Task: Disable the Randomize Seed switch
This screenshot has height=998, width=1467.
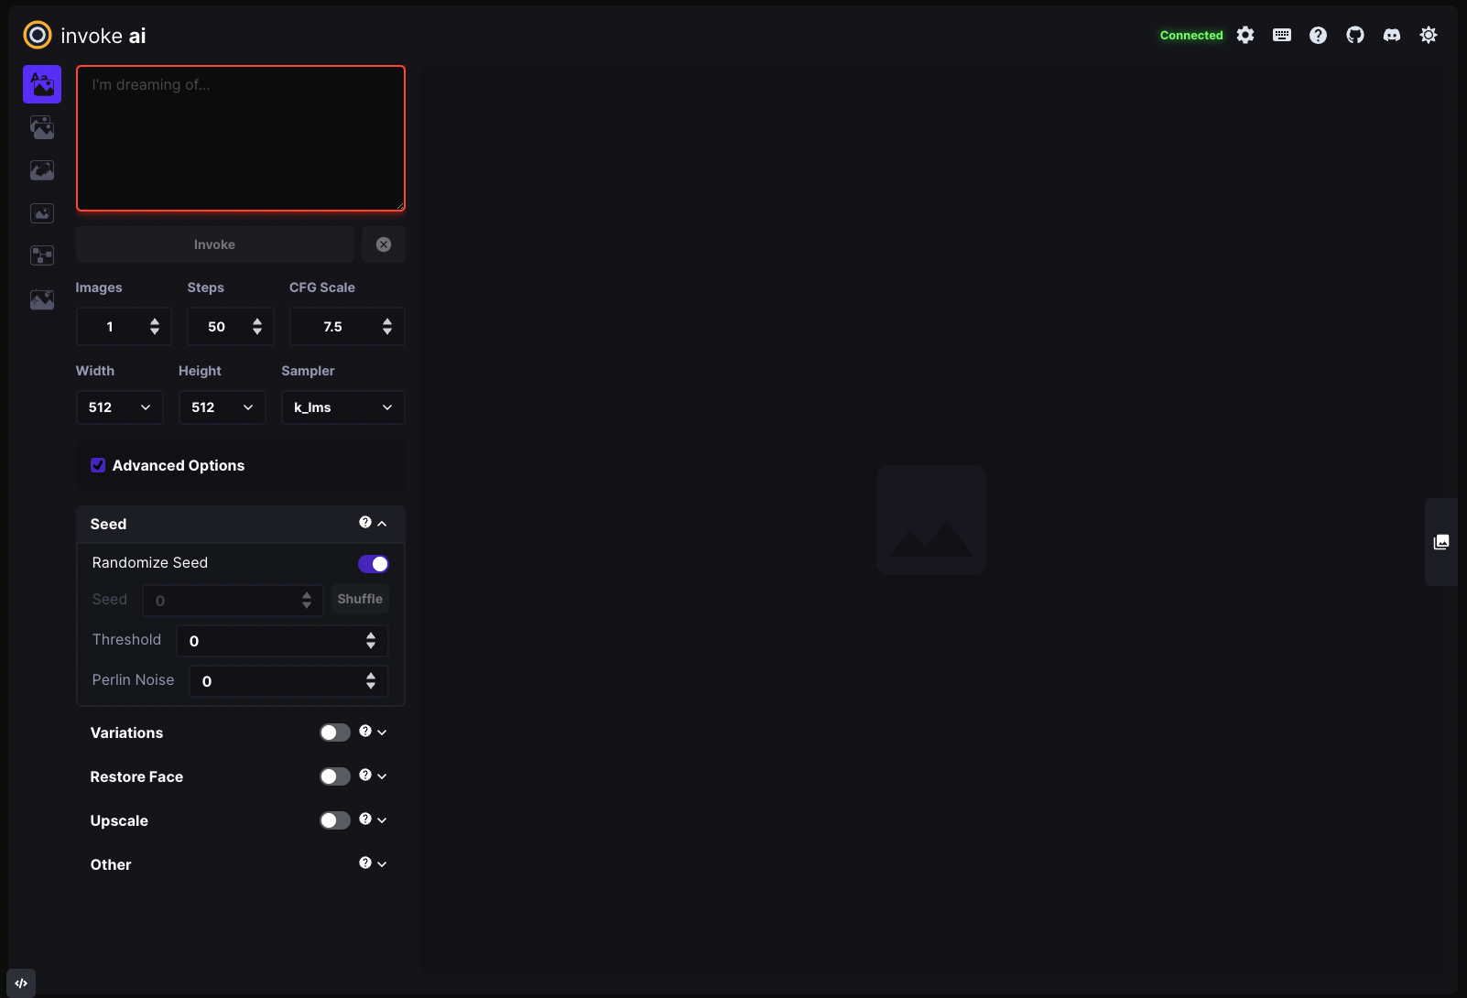Action: [x=374, y=564]
